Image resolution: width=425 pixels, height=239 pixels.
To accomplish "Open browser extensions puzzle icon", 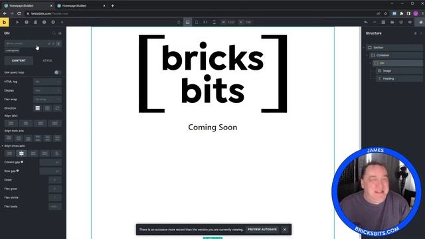I will pos(401,13).
